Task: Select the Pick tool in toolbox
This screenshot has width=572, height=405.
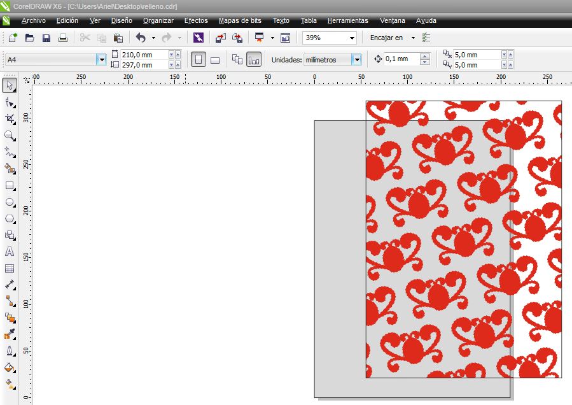Action: click(10, 85)
